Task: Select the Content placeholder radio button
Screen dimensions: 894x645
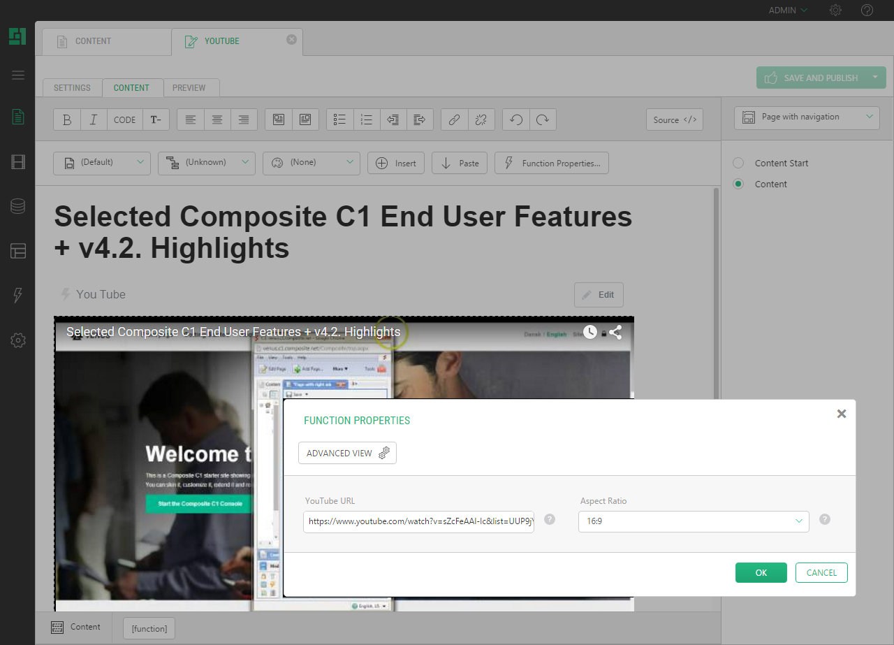Action: pyautogui.click(x=738, y=184)
